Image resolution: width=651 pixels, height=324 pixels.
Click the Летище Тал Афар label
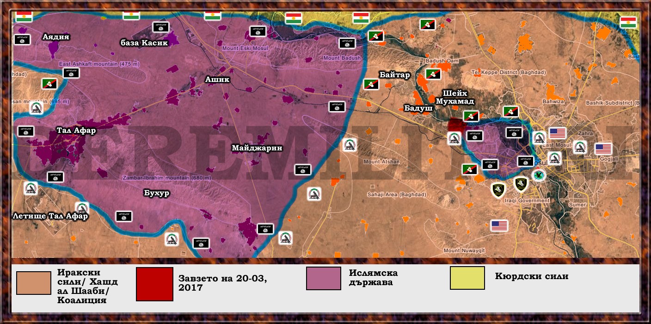pyautogui.click(x=50, y=216)
